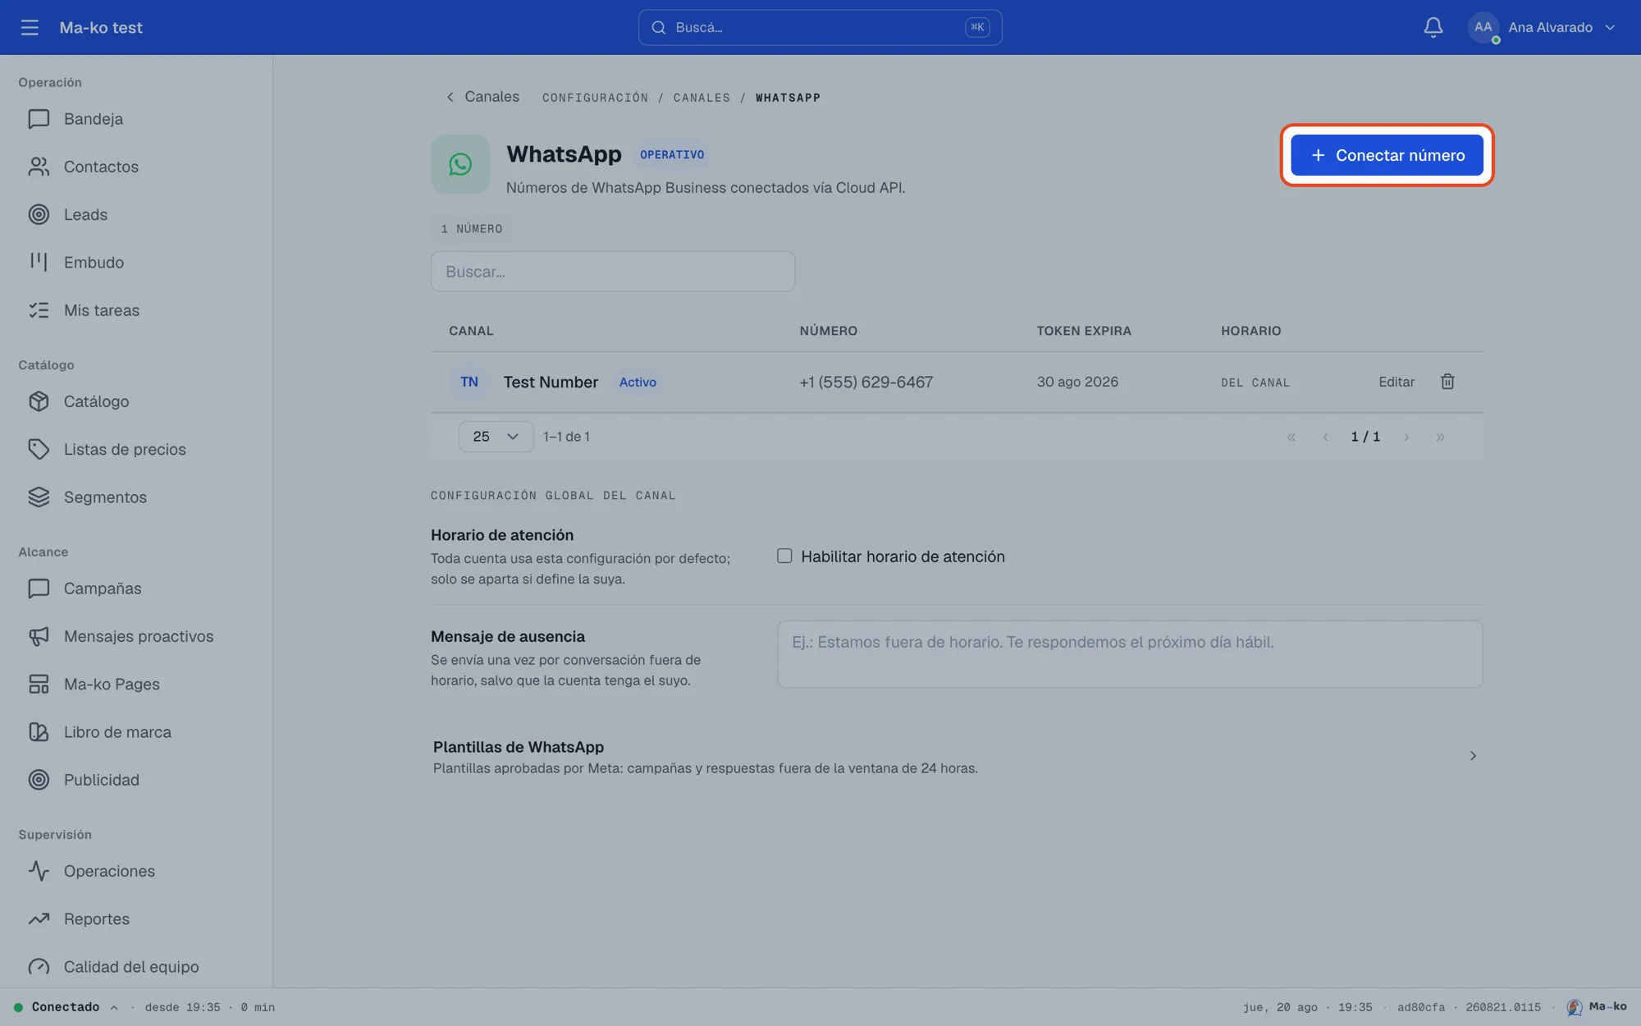Screen dimensions: 1641x1026
Task: Focus the top Buscá search box
Action: coord(820,27)
